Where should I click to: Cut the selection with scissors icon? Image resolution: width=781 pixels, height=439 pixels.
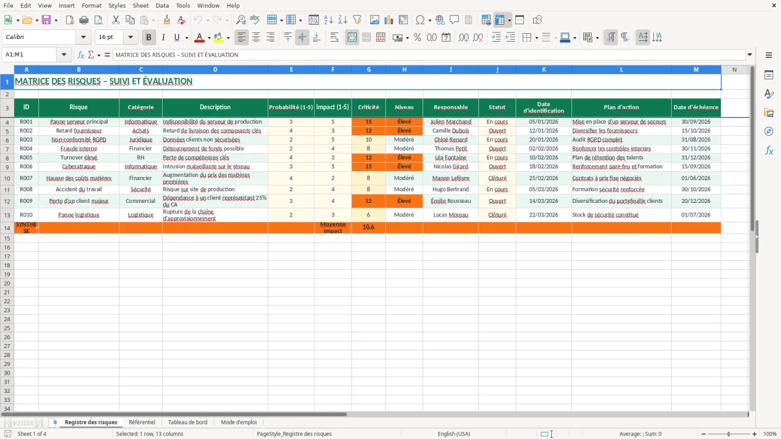click(x=116, y=20)
